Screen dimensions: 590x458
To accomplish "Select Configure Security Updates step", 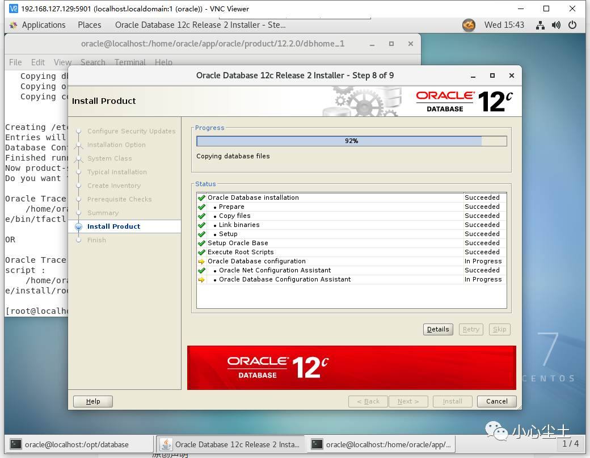I will [x=131, y=131].
